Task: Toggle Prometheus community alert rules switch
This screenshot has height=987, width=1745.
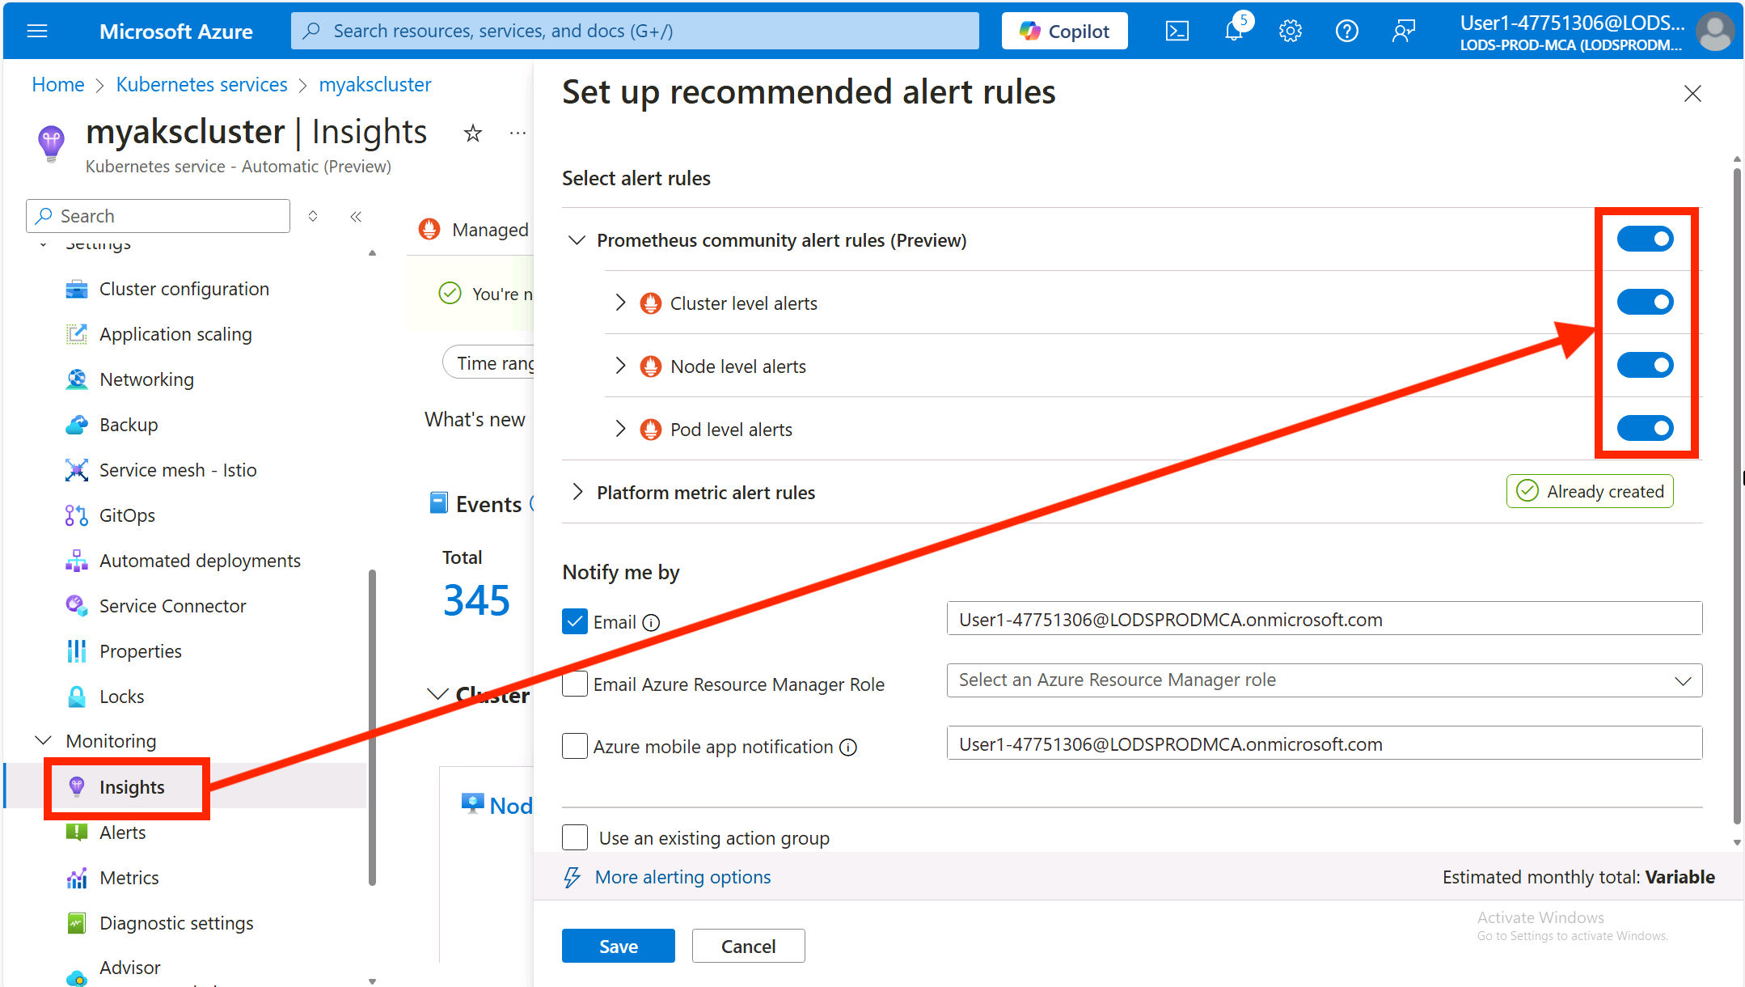Action: tap(1645, 239)
